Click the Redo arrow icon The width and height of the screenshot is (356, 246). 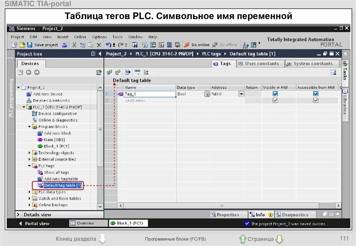[121, 45]
